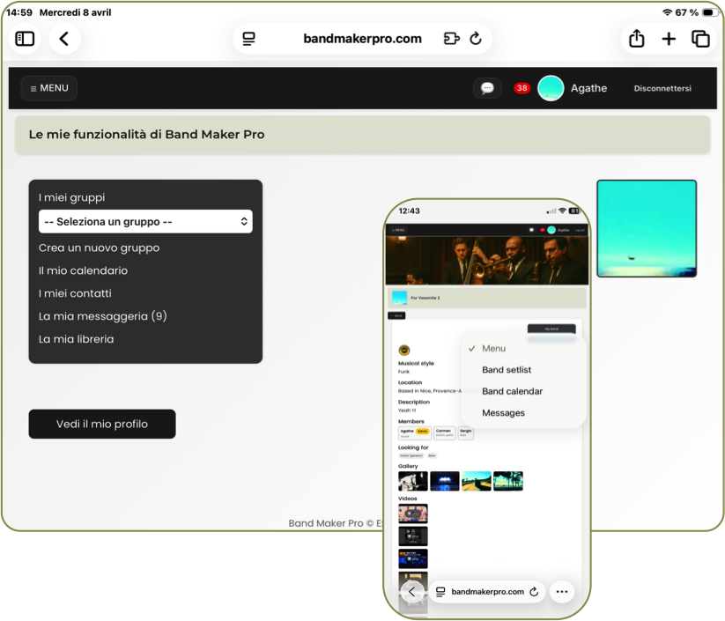The width and height of the screenshot is (725, 621).
Task: Expand the 'Seleziona un gruppo' dropdown
Action: pyautogui.click(x=145, y=221)
